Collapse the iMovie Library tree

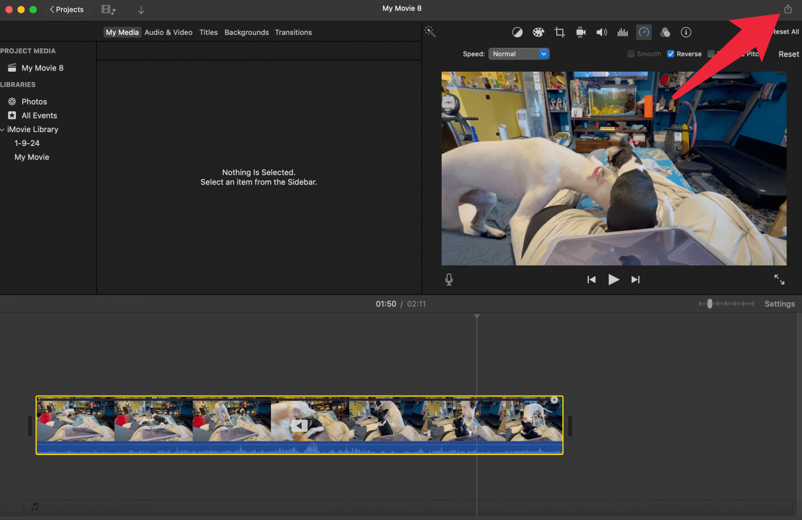[x=3, y=129]
